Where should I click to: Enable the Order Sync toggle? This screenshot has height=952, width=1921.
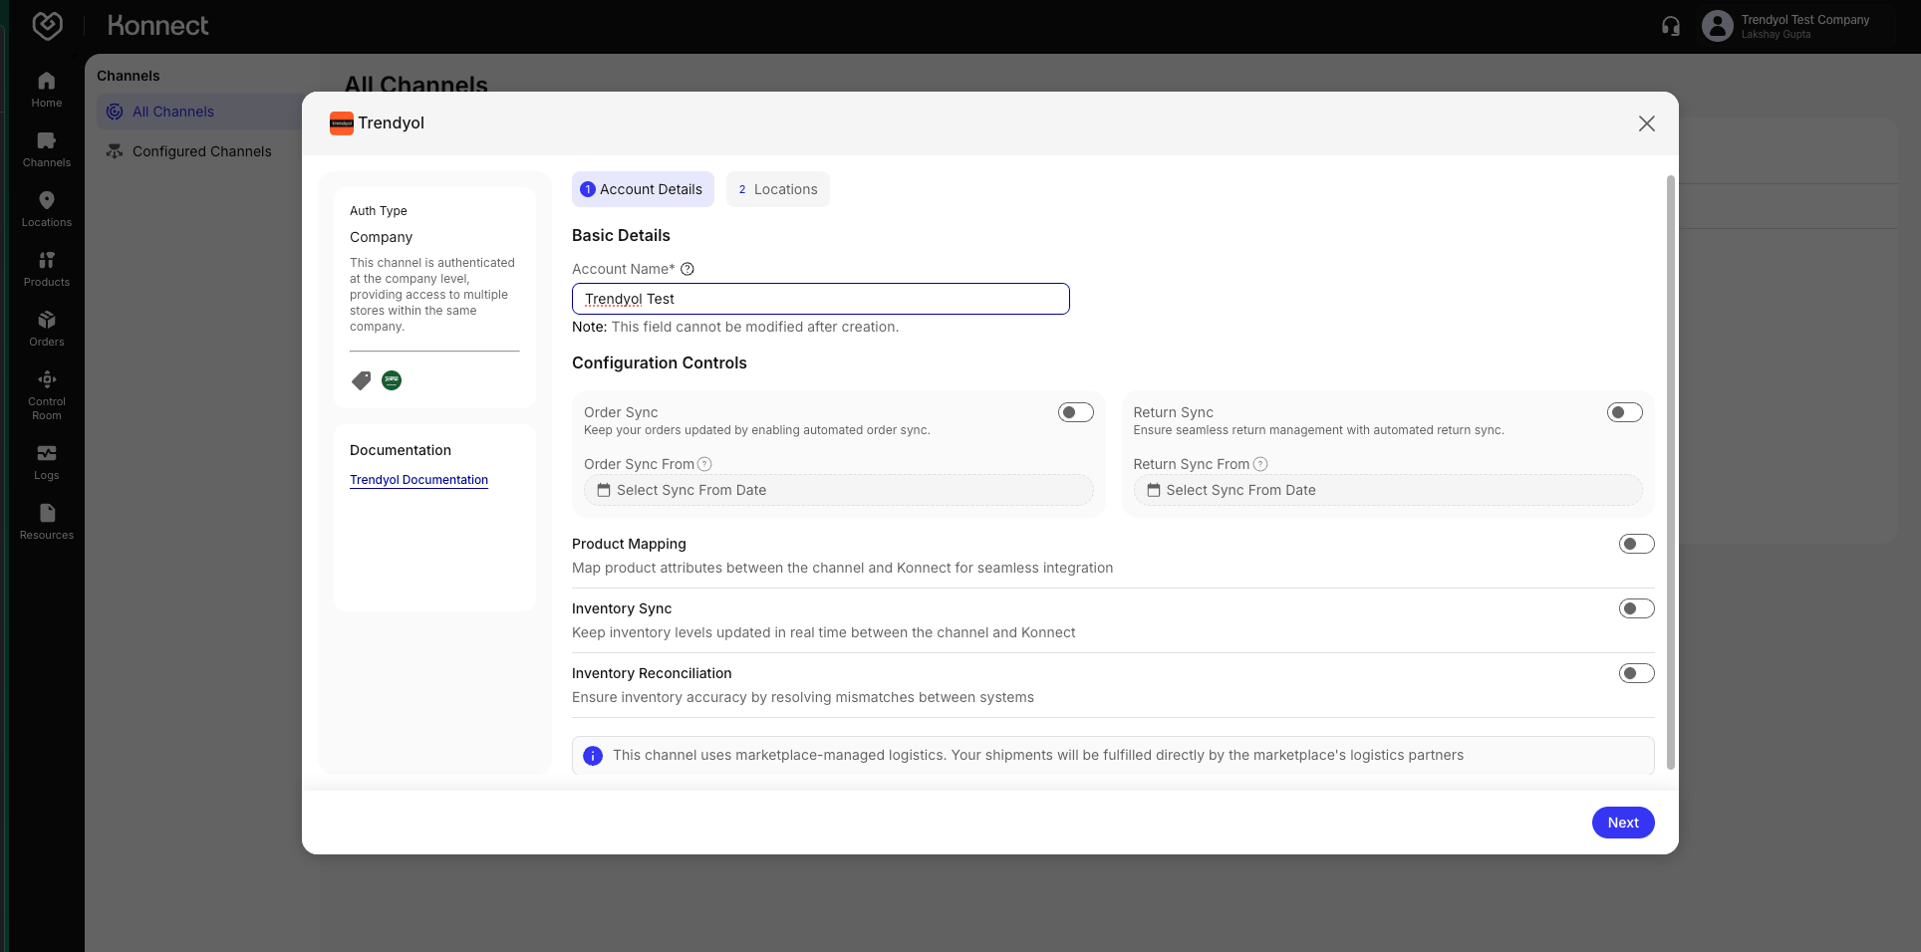[1076, 412]
